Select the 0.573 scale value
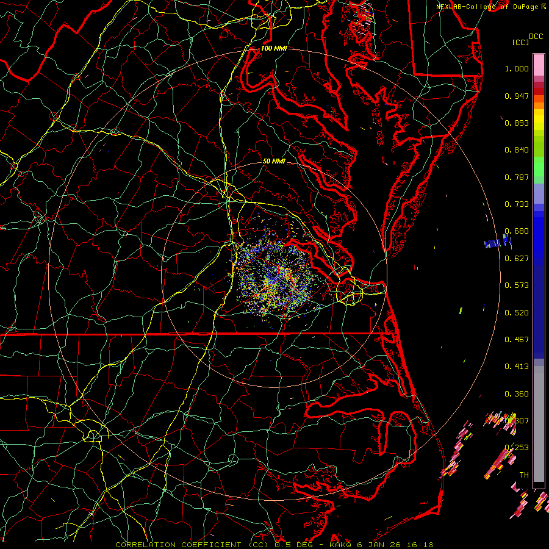This screenshot has width=549, height=549. coord(517,285)
